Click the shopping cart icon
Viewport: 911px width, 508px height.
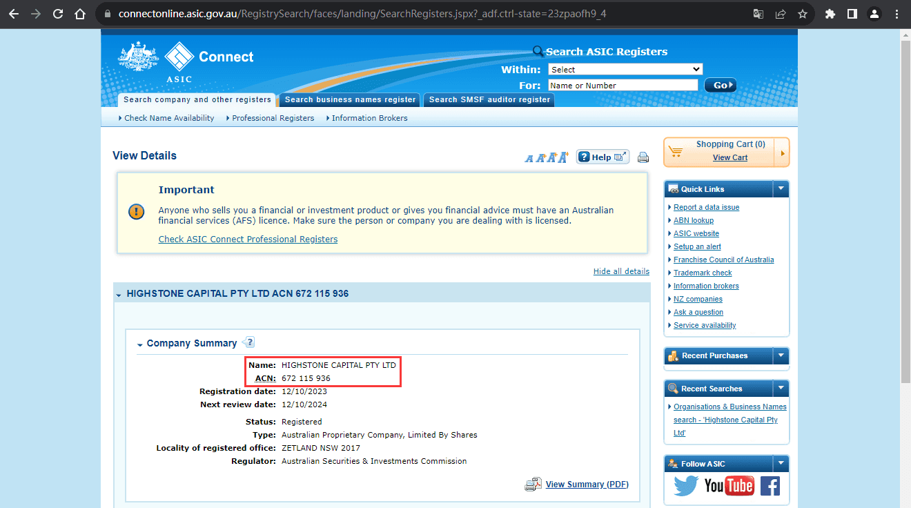click(676, 152)
